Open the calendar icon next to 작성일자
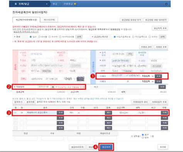 [53, 87]
